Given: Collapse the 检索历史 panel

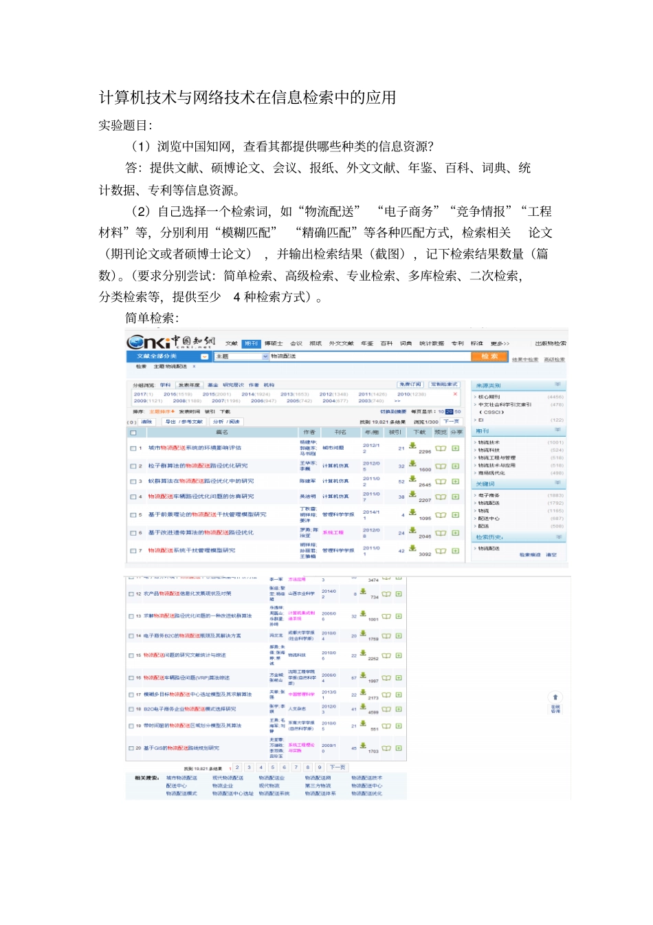Looking at the screenshot, I should point(558,536).
